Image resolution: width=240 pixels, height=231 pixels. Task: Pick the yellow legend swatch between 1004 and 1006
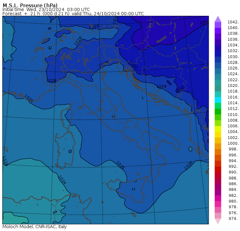(218, 129)
